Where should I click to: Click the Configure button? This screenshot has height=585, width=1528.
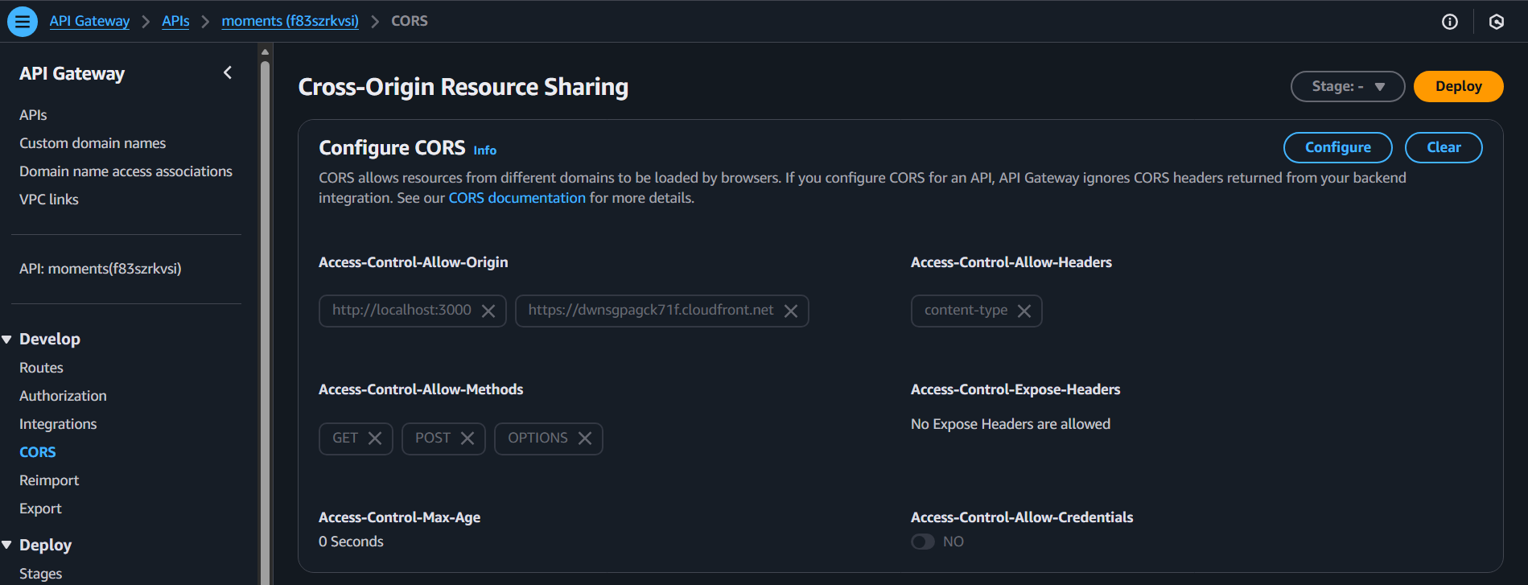(x=1337, y=147)
